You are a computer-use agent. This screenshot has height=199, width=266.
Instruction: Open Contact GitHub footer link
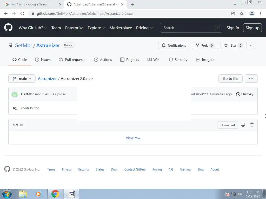pyautogui.click(x=135, y=169)
